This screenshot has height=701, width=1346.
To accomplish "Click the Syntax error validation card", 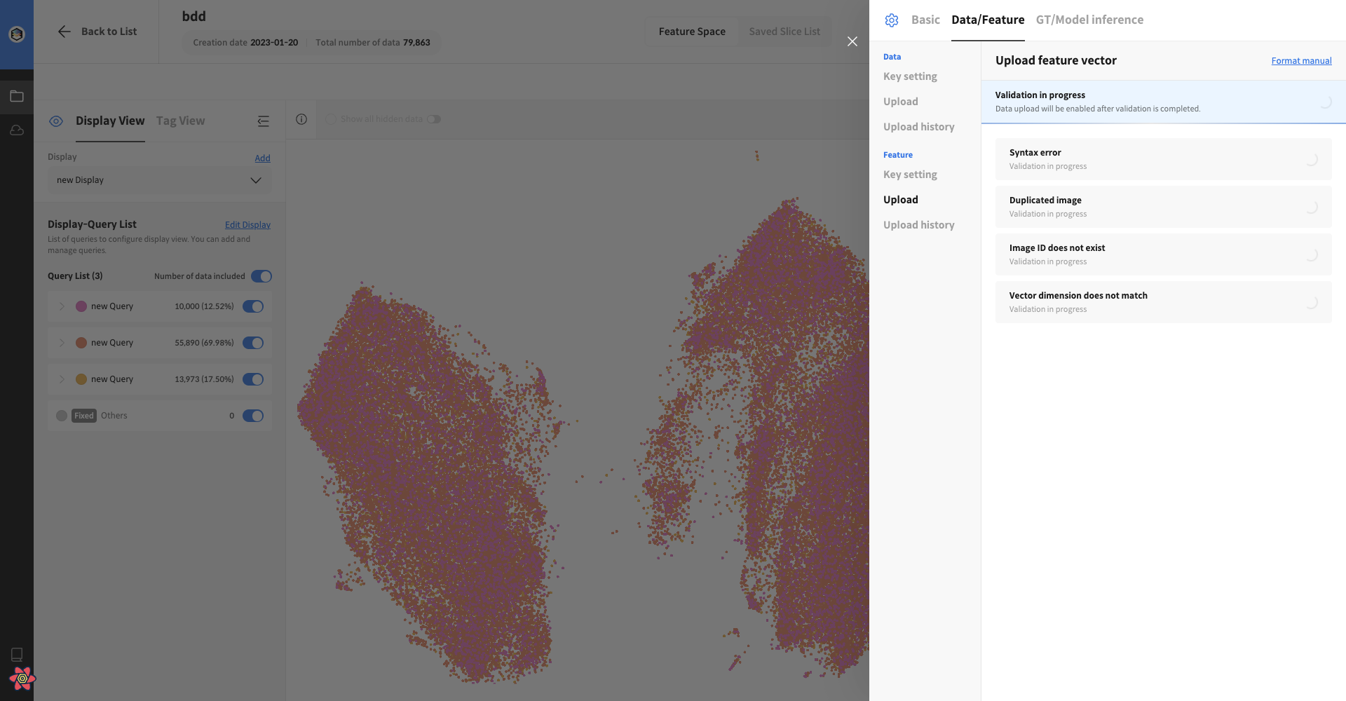I will click(1163, 159).
